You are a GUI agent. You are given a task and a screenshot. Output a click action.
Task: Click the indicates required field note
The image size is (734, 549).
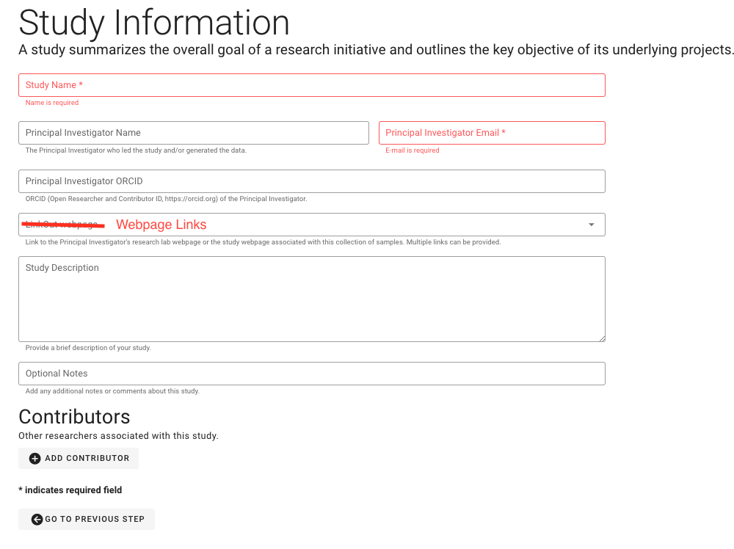click(x=70, y=490)
